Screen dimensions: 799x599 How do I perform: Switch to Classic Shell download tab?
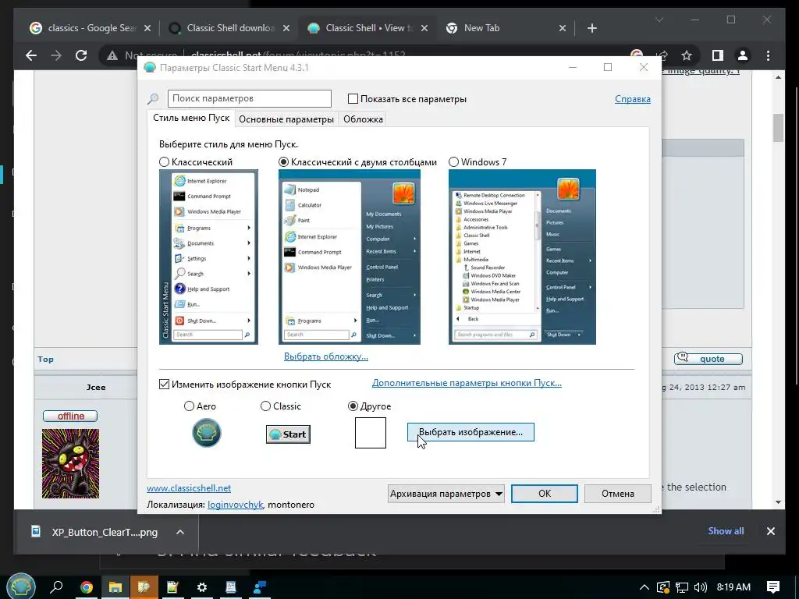228,28
